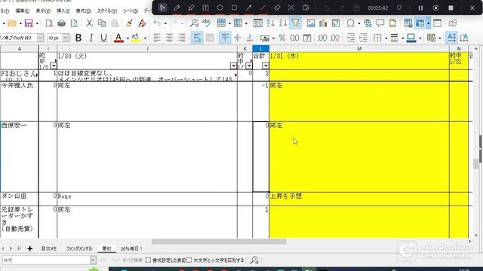483x271 pixels.
Task: Click the Insert pivot table icon
Action: pos(336,23)
